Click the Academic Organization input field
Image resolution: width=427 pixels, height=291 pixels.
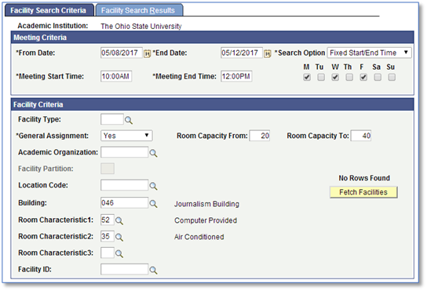[125, 152]
